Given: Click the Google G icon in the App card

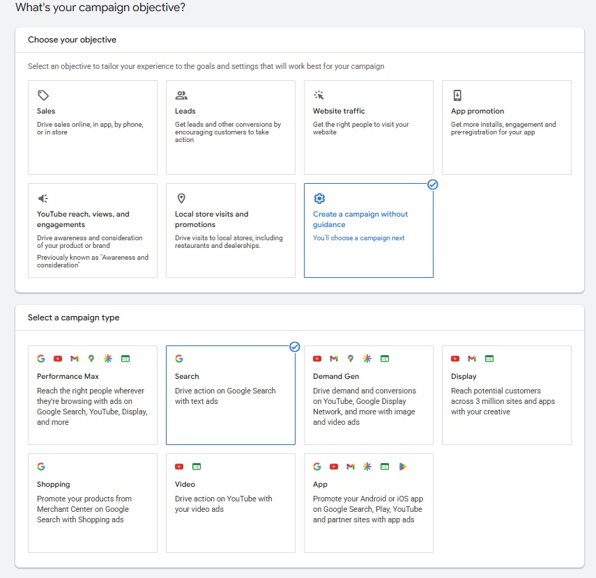Looking at the screenshot, I should (317, 467).
